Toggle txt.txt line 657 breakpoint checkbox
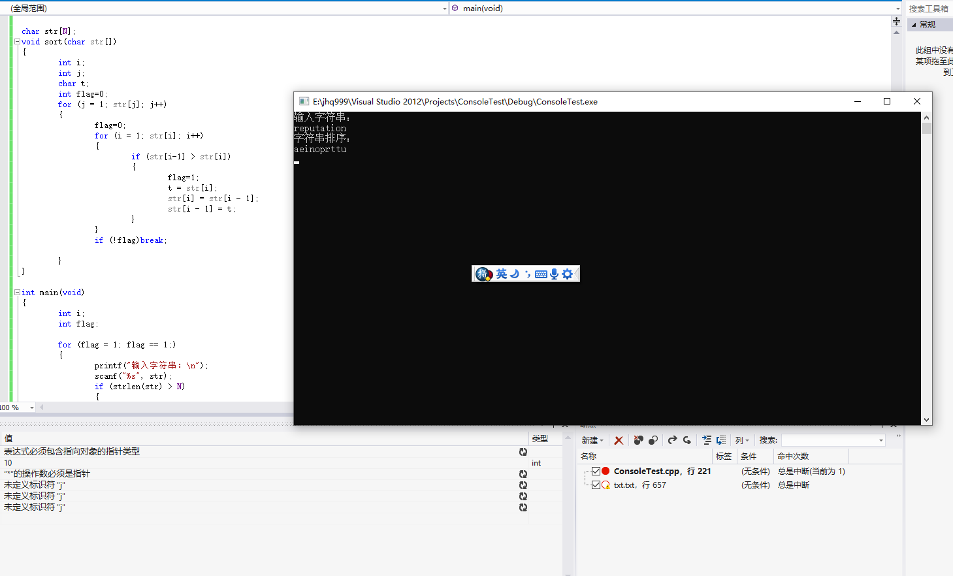Viewport: 953px width, 576px height. 596,485
